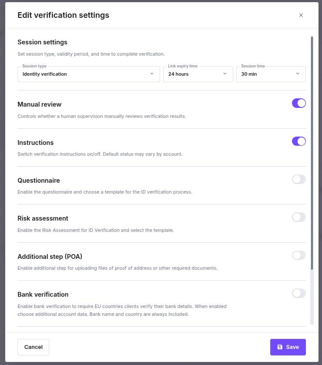
Task: Click the Bank verification heading text
Action: pos(43,295)
